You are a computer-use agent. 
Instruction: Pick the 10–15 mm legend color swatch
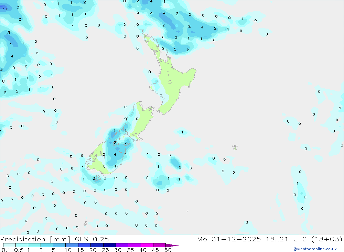click(72, 245)
